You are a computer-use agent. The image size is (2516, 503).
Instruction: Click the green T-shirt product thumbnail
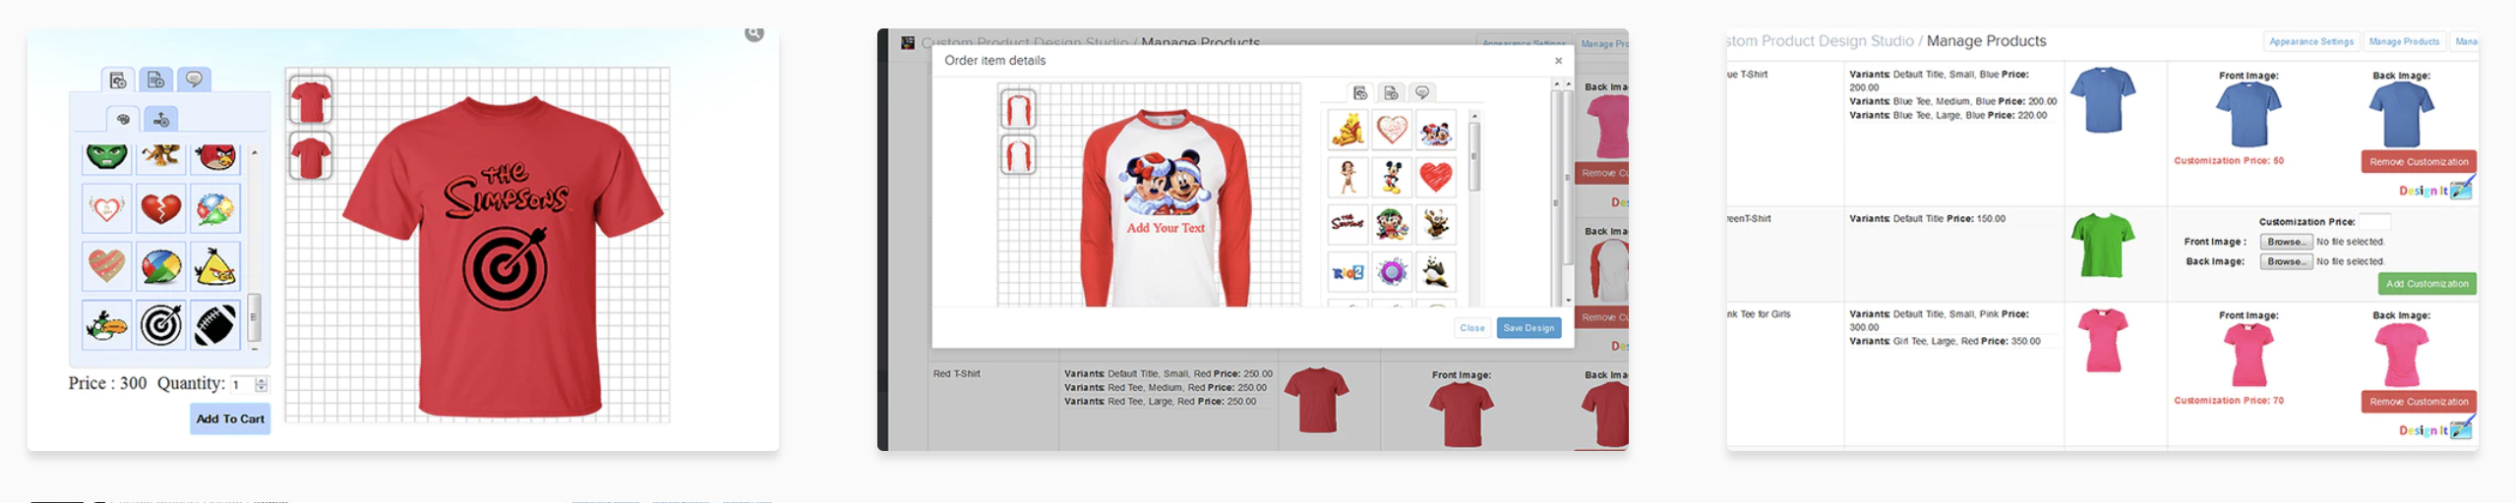pos(2103,245)
